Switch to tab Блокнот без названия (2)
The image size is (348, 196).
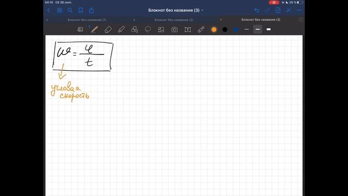coord(174,20)
